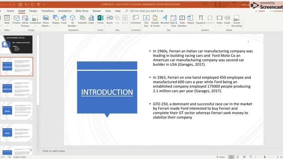Select the second Introduction slide thumbnail
Image resolution: width=283 pixels, height=159 pixels.
tap(16, 67)
